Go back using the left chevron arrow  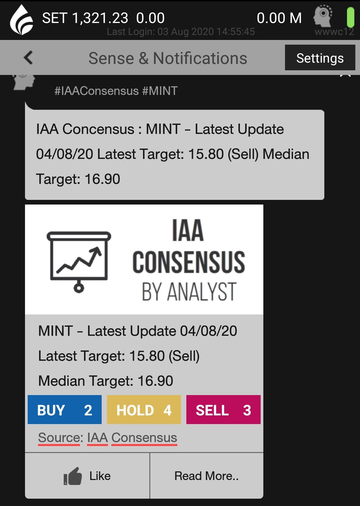(29, 58)
